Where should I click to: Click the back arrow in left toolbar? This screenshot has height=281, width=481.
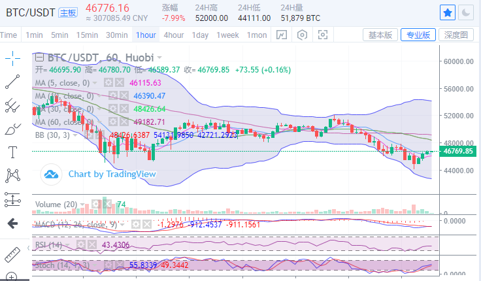coord(12,223)
